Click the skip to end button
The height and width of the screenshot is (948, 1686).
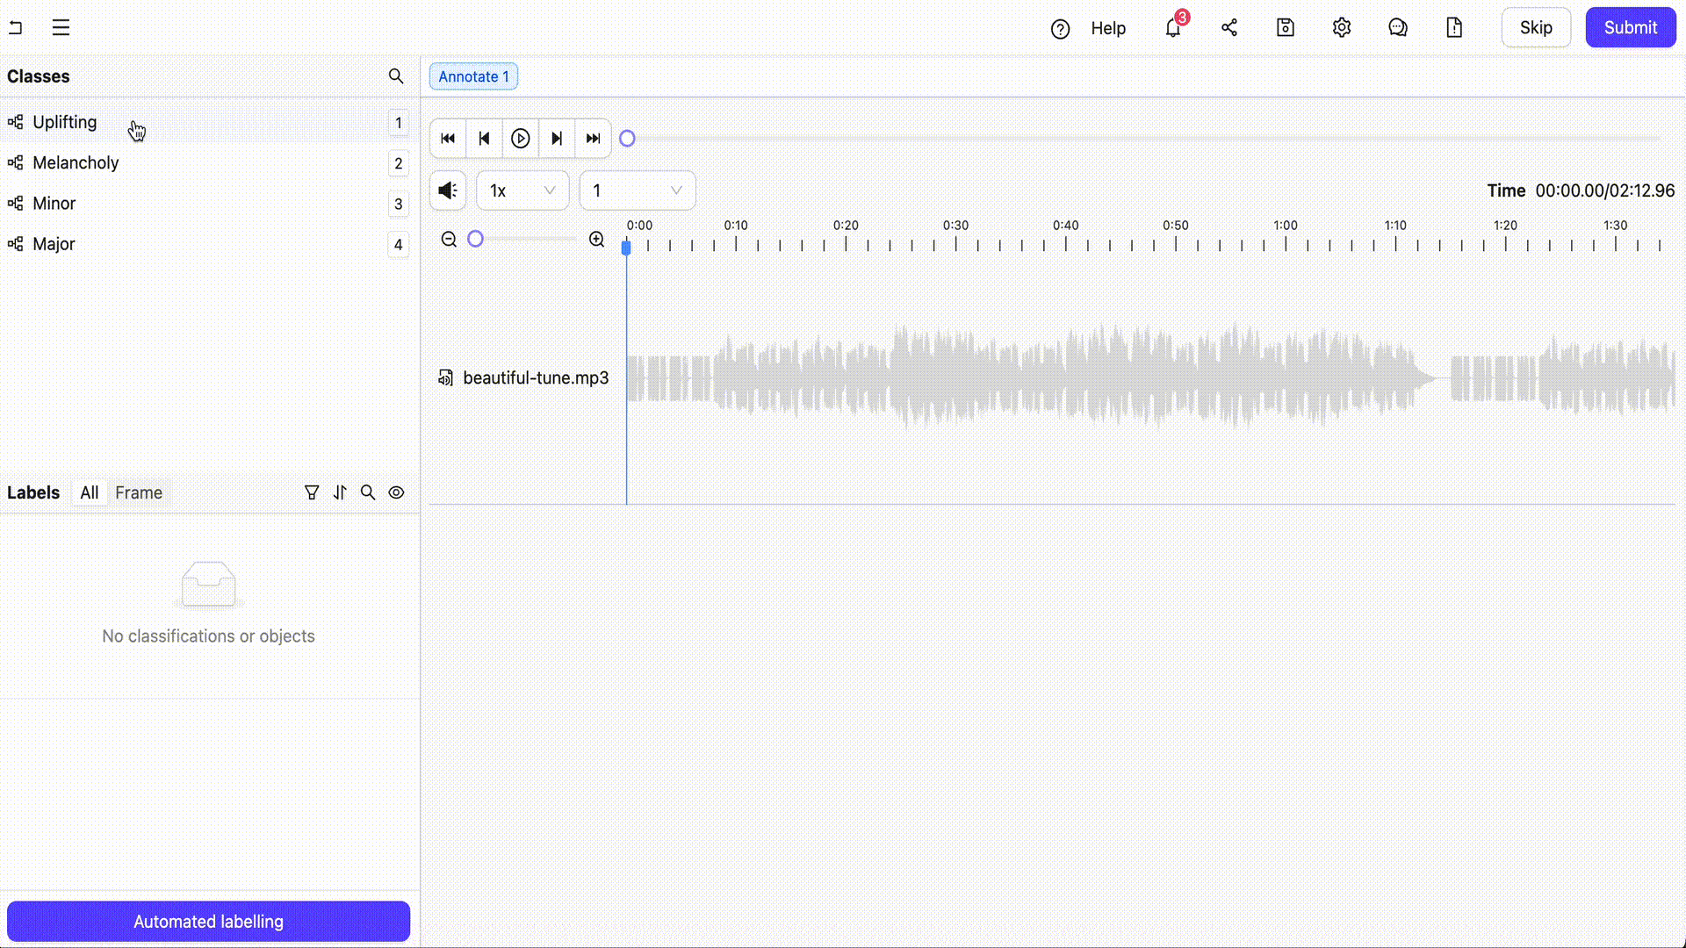(x=593, y=138)
